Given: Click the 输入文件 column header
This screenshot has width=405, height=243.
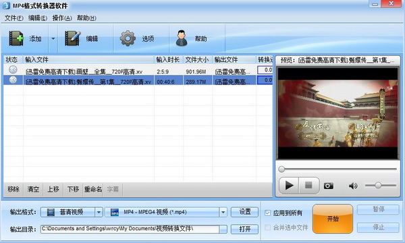Looking at the screenshot, I should [x=88, y=60].
